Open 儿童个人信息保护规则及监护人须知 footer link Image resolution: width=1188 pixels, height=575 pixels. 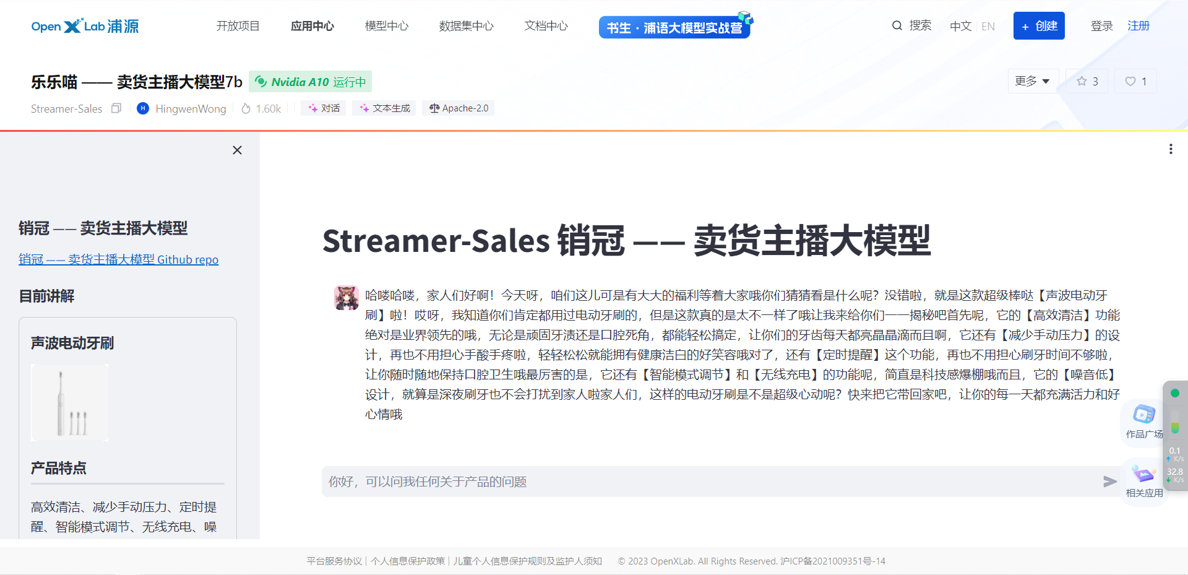(x=528, y=561)
